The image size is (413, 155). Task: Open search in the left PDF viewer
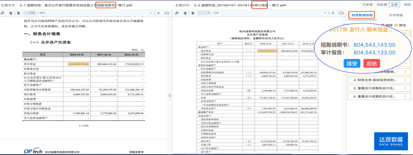[2, 13]
